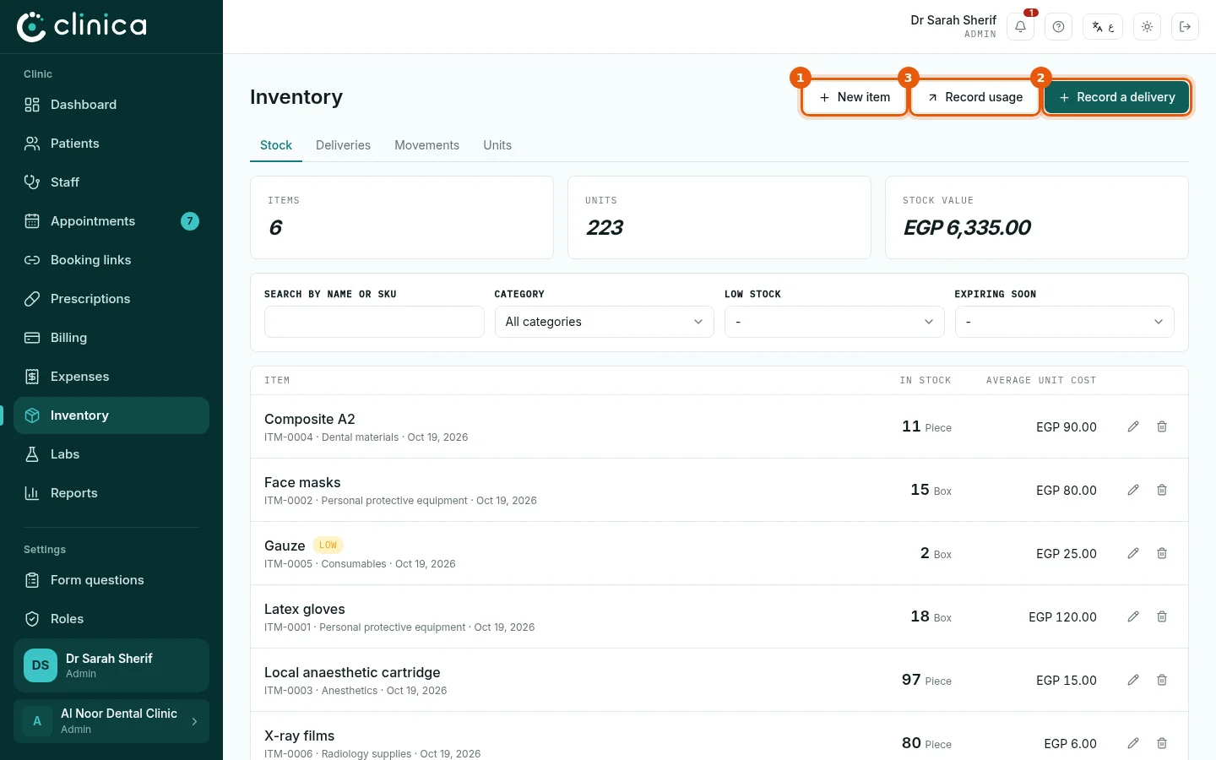Delete the Local anaesthetic cartridge item
The height and width of the screenshot is (760, 1216).
coord(1162,680)
